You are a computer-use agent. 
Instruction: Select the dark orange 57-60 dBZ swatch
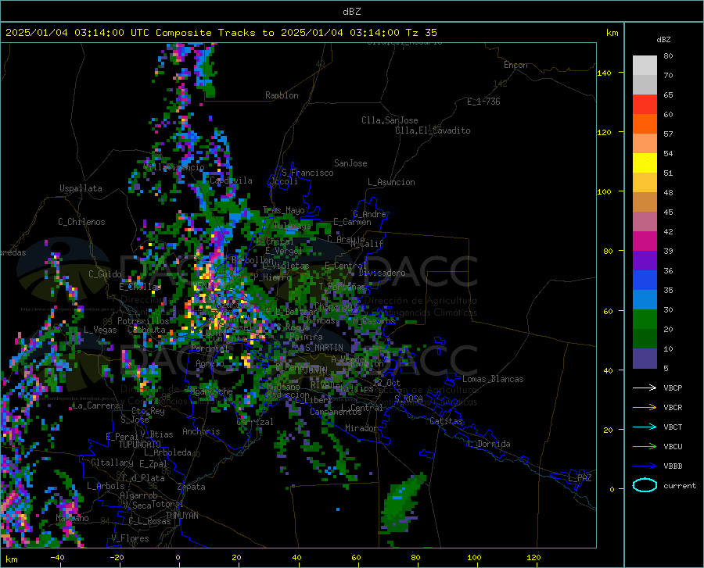pos(645,124)
